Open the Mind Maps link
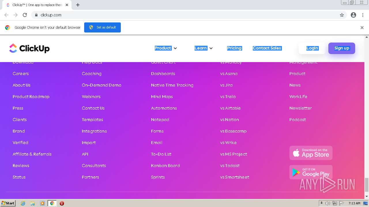 point(162,97)
